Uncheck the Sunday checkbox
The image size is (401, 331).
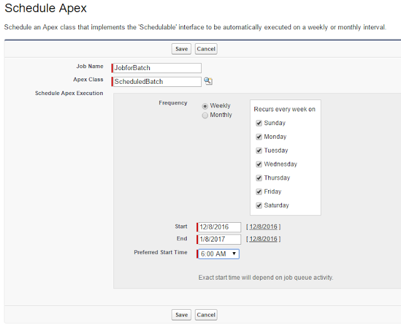point(259,123)
